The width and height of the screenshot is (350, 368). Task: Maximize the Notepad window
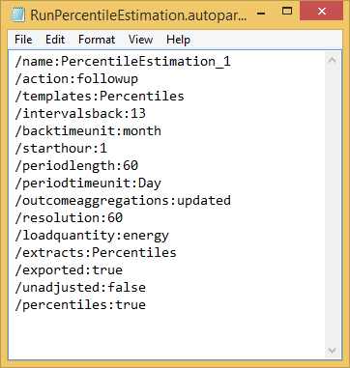coord(287,12)
